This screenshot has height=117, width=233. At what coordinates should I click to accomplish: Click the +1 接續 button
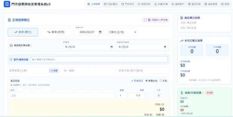click(x=54, y=71)
